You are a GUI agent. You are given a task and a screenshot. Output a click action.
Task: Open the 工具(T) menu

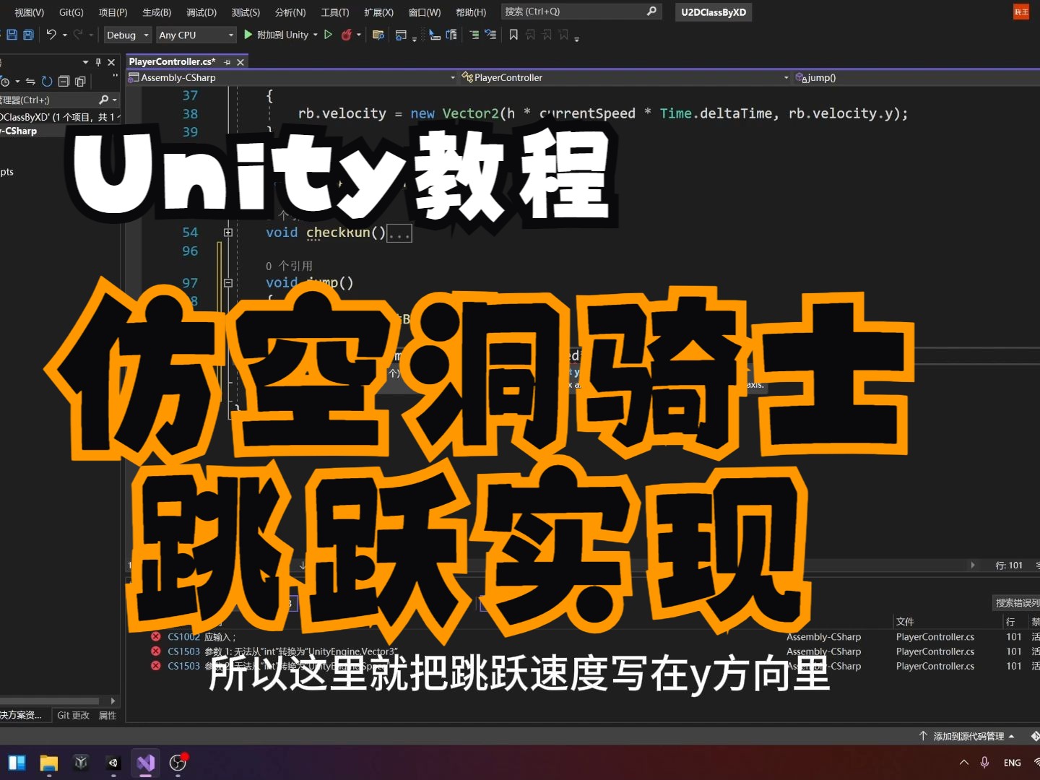334,12
